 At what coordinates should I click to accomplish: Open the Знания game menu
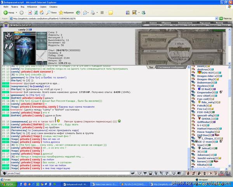153,23
